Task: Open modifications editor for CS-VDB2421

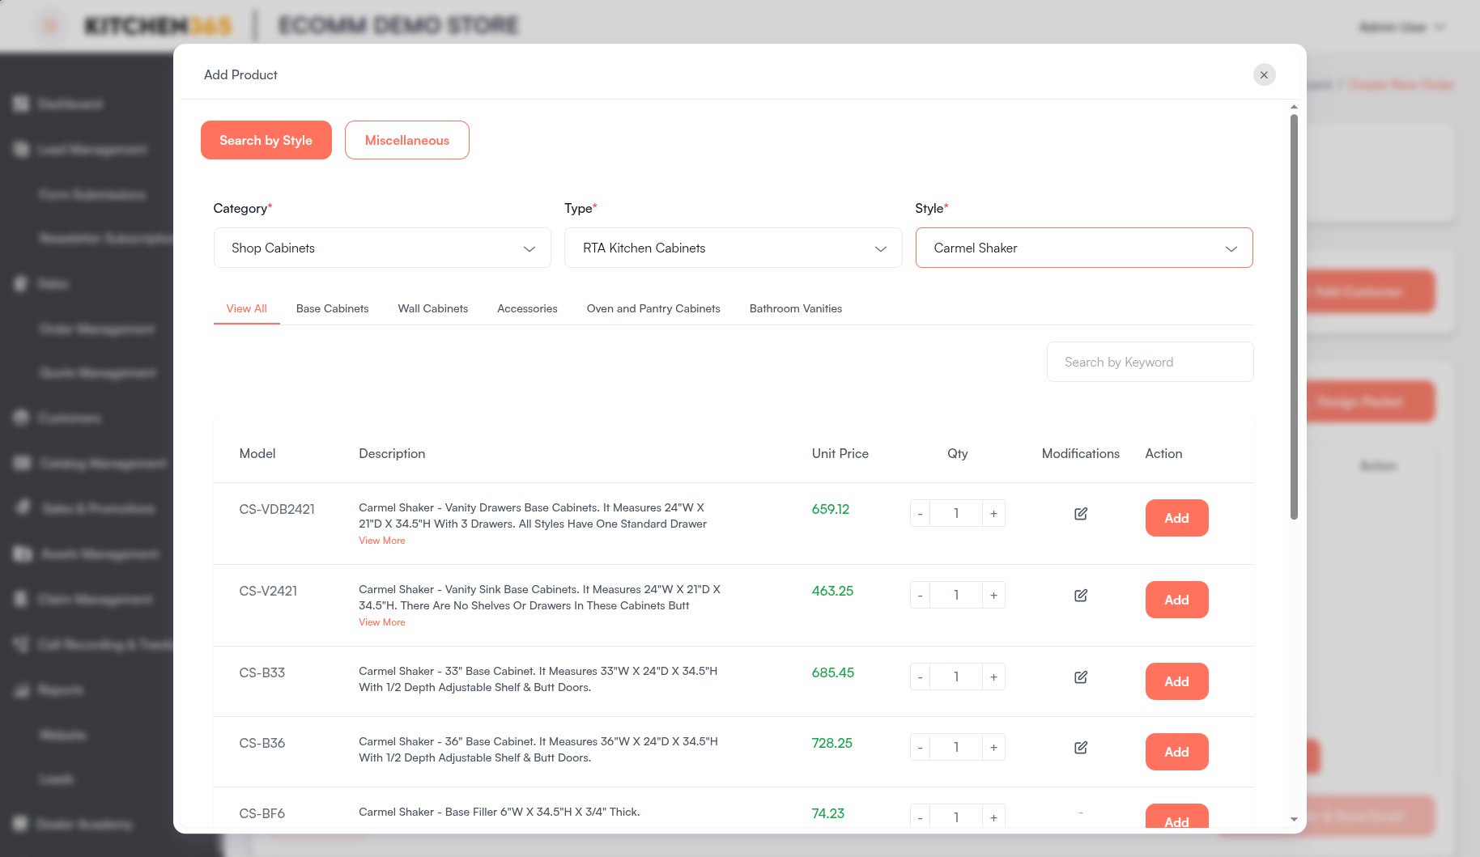Action: (x=1081, y=514)
